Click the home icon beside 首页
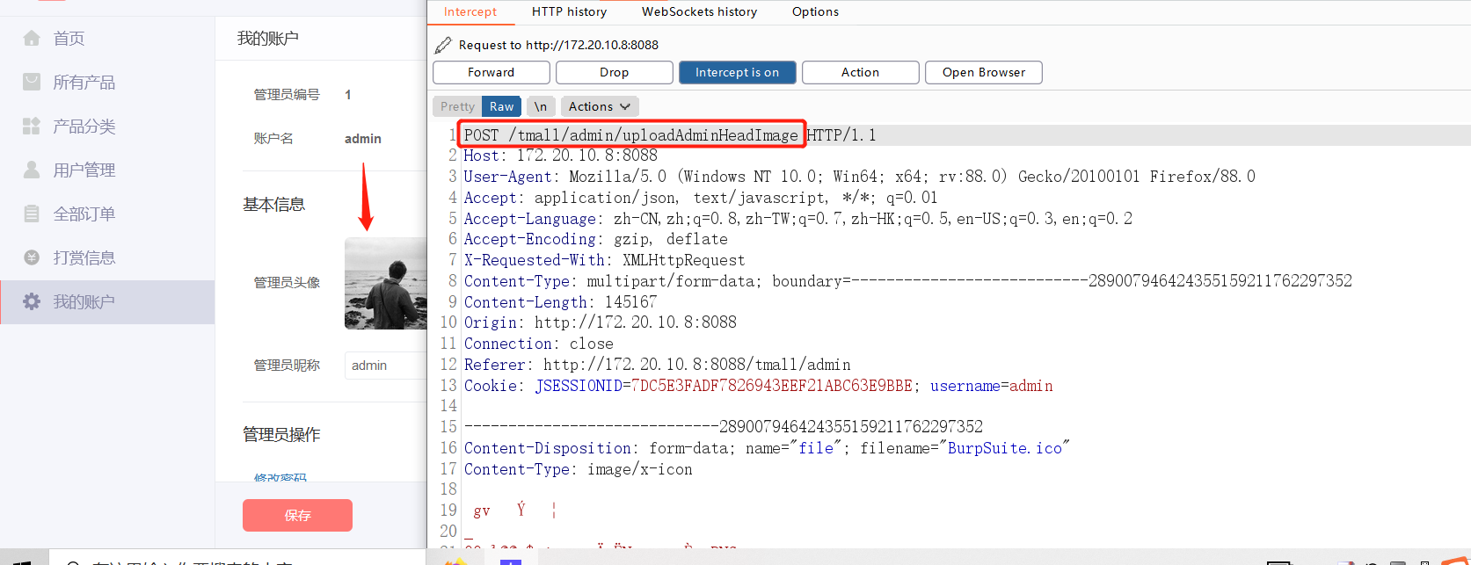This screenshot has width=1471, height=565. 32,38
